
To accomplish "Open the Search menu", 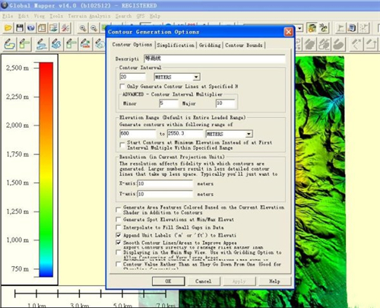I will [x=123, y=16].
